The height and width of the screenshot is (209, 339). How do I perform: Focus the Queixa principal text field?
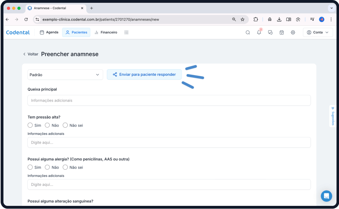169,101
